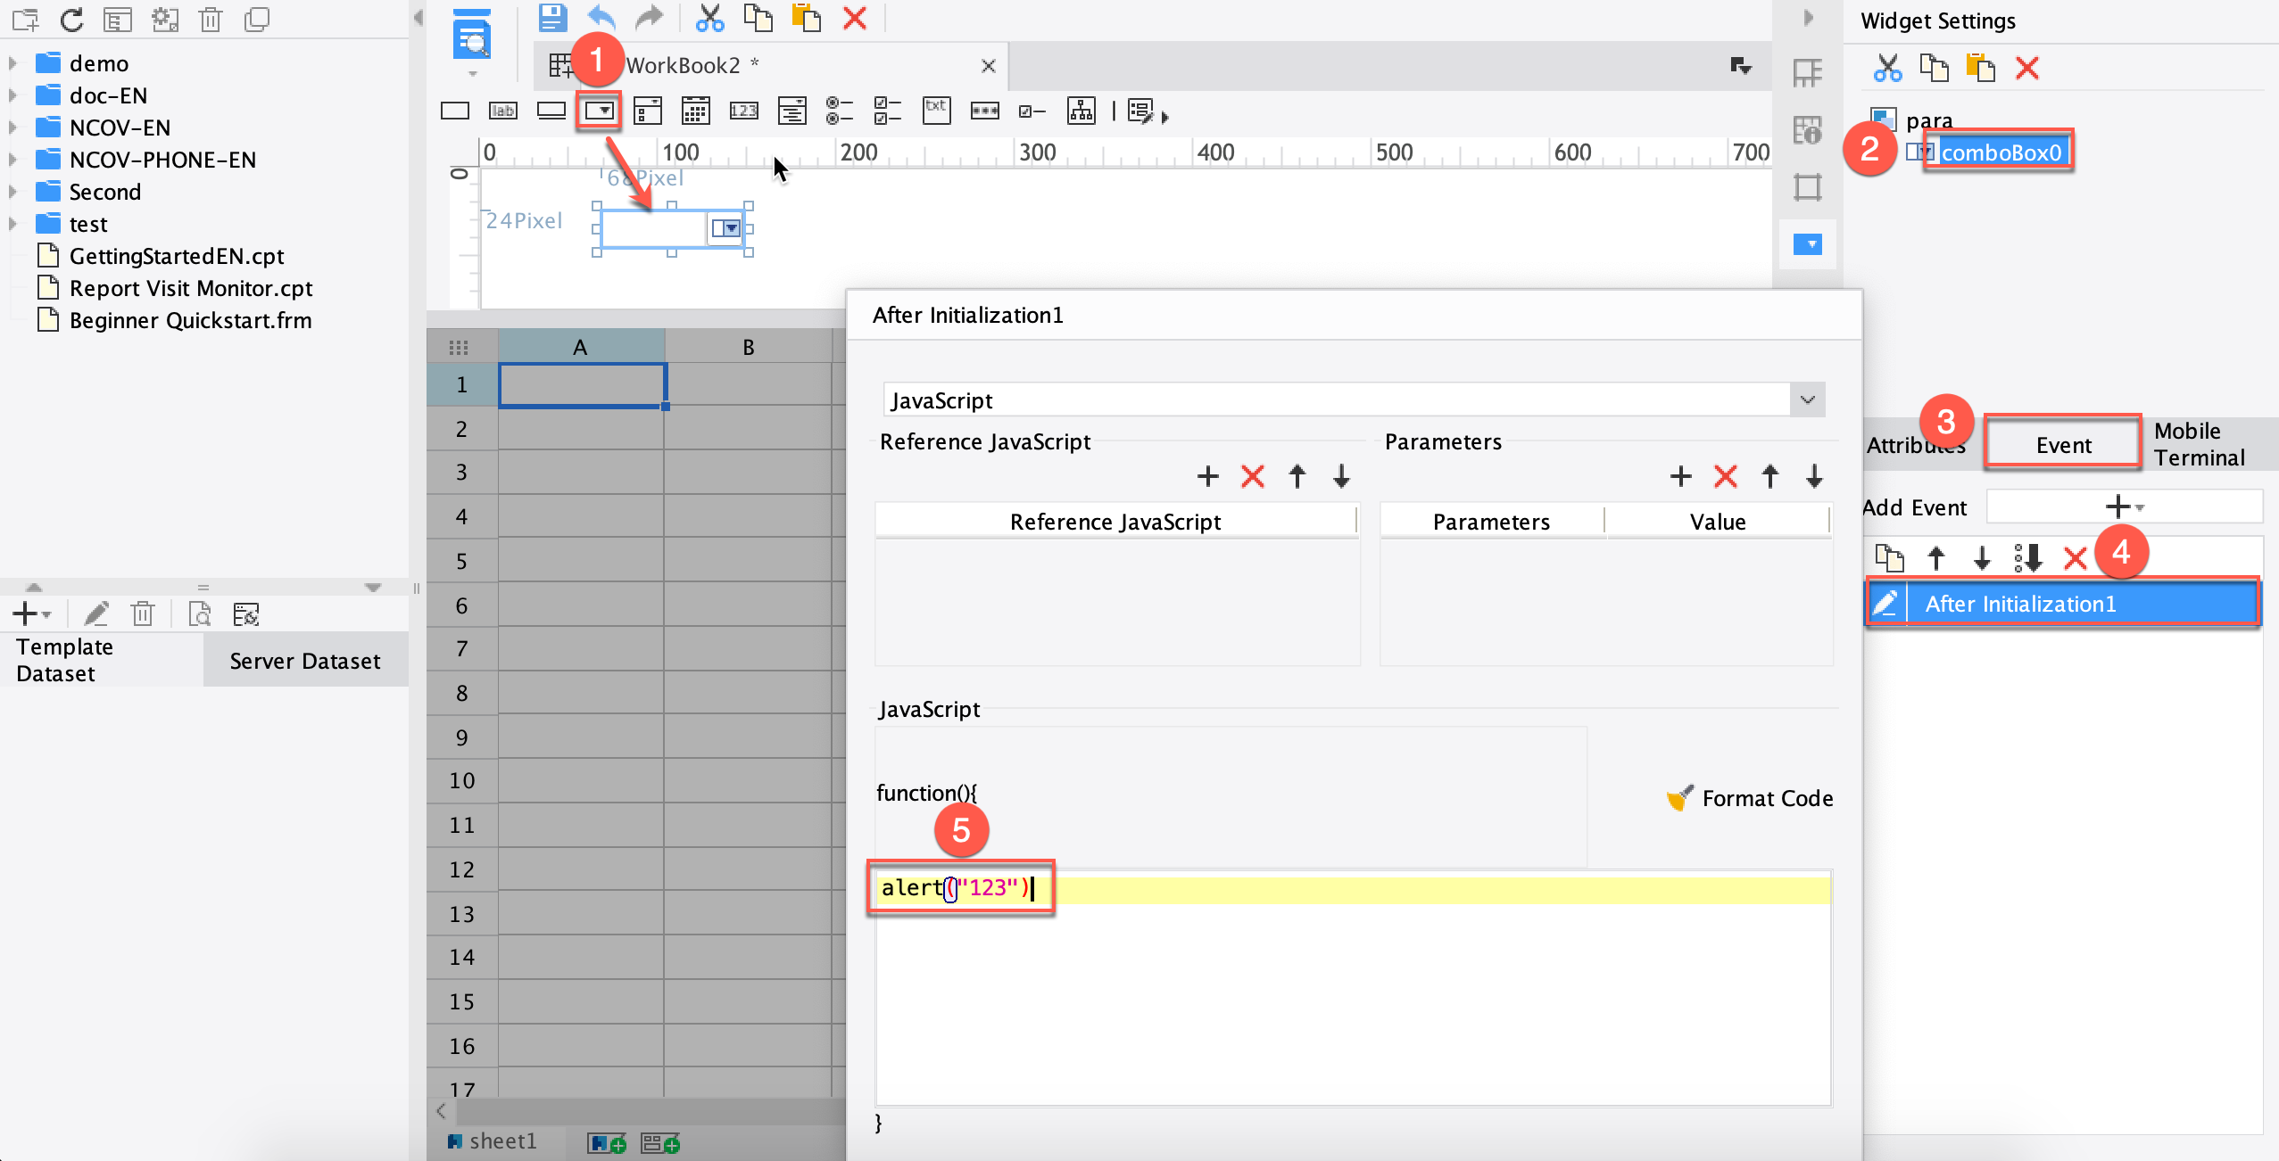Add a new parameter with plus

1680,476
